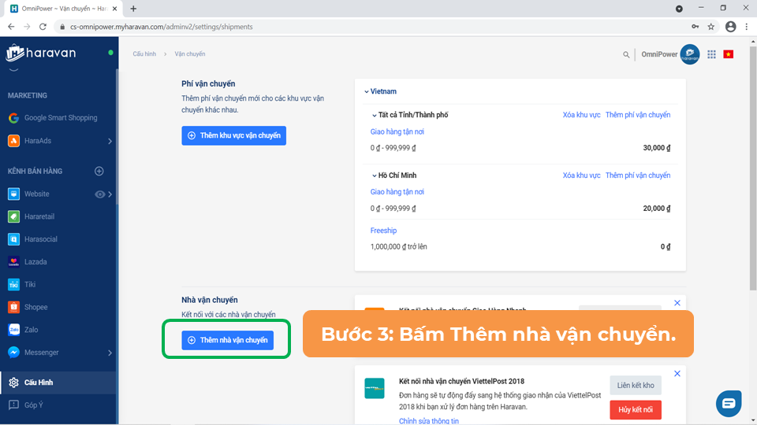
Task: Click the browser address bar
Action: (371, 27)
